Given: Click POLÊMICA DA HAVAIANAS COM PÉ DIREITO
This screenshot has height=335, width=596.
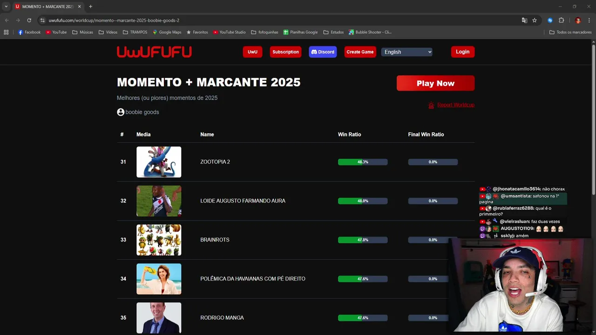Looking at the screenshot, I should tap(253, 279).
